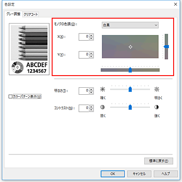Image resolution: width=182 pixels, height=182 pixels.
Task: Decrease the Y value with down arrow
Action: pyautogui.click(x=91, y=56)
